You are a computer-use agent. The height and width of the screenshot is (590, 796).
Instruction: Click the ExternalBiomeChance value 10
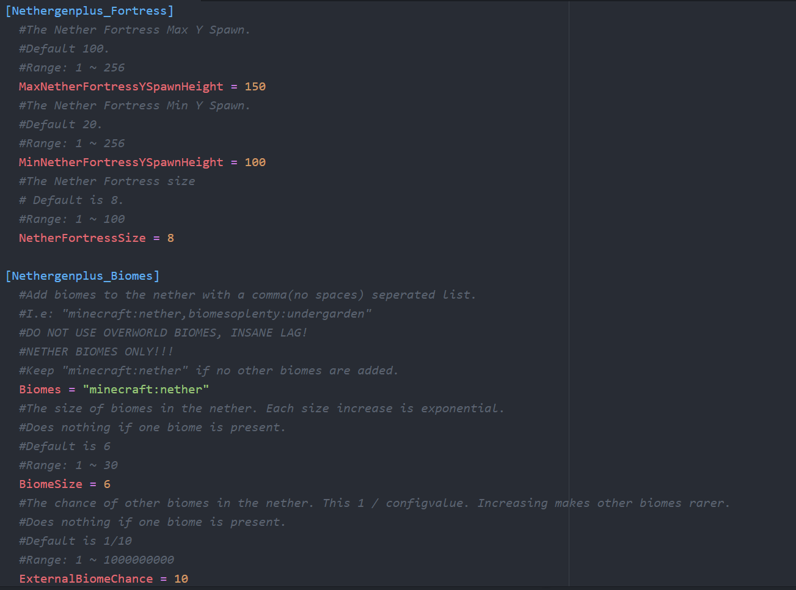click(x=181, y=579)
